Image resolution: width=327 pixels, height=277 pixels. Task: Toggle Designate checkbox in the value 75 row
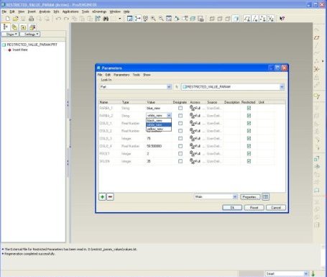point(180,138)
